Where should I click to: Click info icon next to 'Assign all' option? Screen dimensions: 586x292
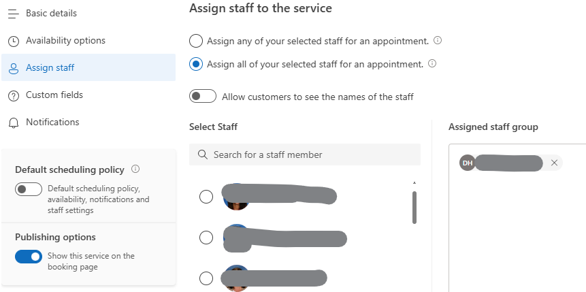pos(432,64)
